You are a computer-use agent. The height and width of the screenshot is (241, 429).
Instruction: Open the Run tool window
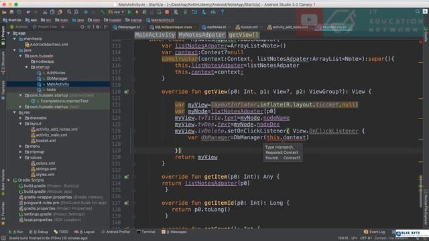pyautogui.click(x=15, y=232)
